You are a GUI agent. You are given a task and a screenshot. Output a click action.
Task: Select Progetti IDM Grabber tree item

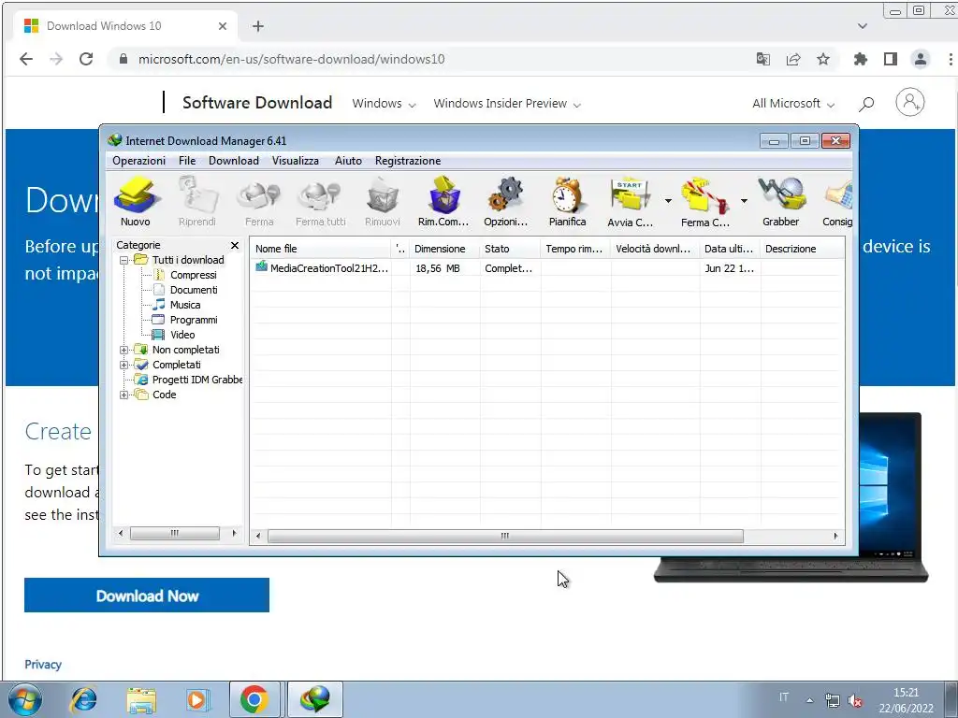point(196,380)
